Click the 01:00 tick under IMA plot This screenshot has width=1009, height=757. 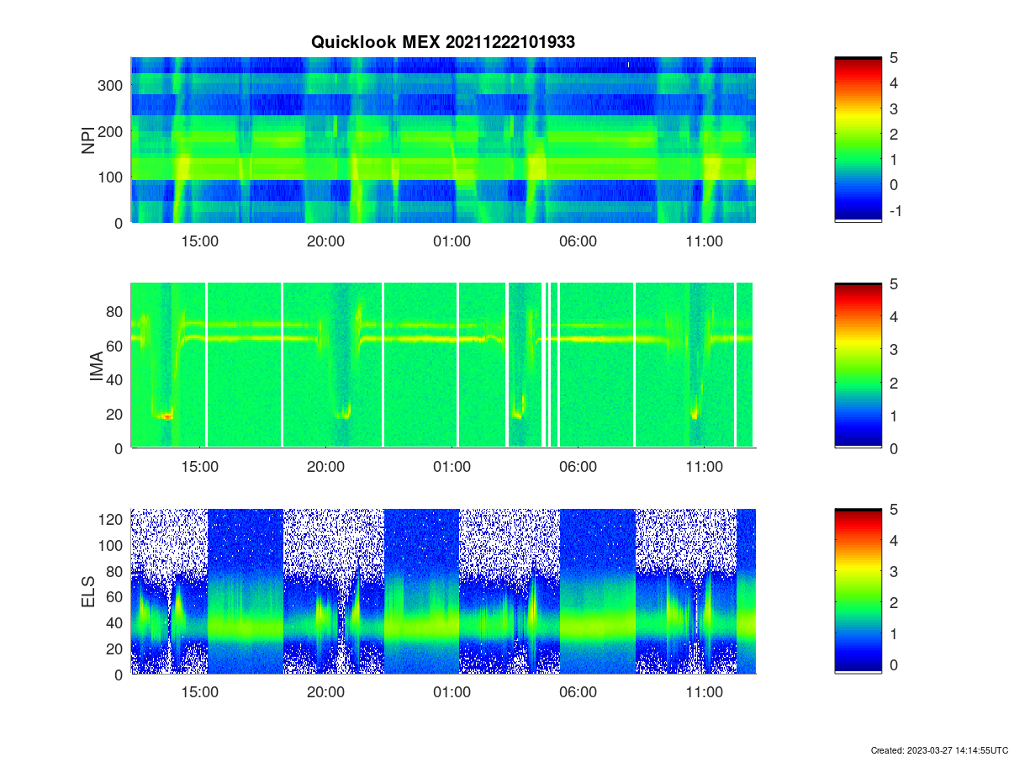(x=452, y=467)
